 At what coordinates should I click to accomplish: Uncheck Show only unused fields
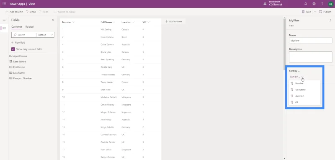[x=13, y=49]
